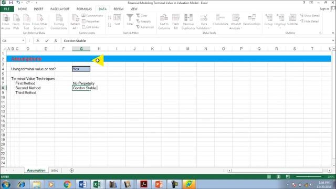The width and height of the screenshot is (336, 189).
Task: Click the Relationships icon
Action: tap(252, 20)
